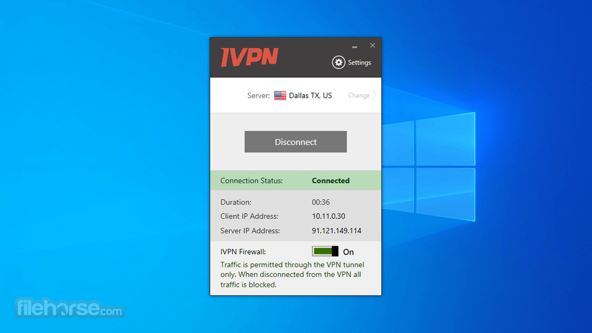Click the IVPN Firewall label

click(243, 252)
